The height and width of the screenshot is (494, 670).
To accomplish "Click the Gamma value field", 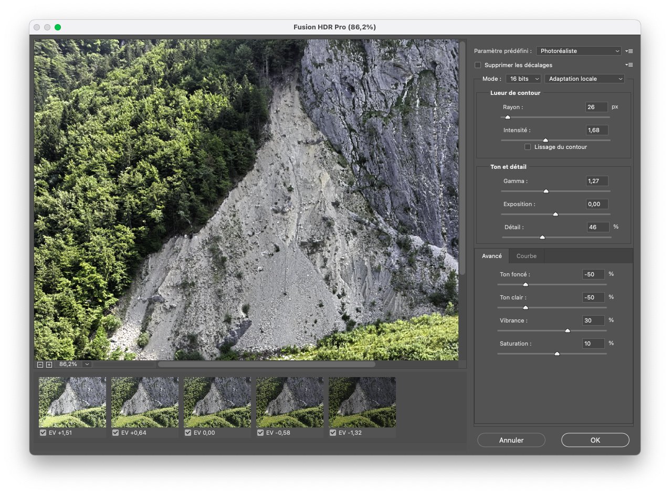I will point(596,181).
